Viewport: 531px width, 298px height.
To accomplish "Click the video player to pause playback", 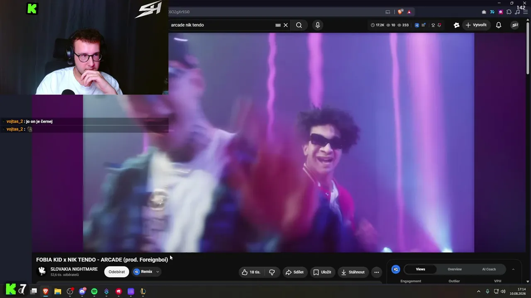I will 278,143.
